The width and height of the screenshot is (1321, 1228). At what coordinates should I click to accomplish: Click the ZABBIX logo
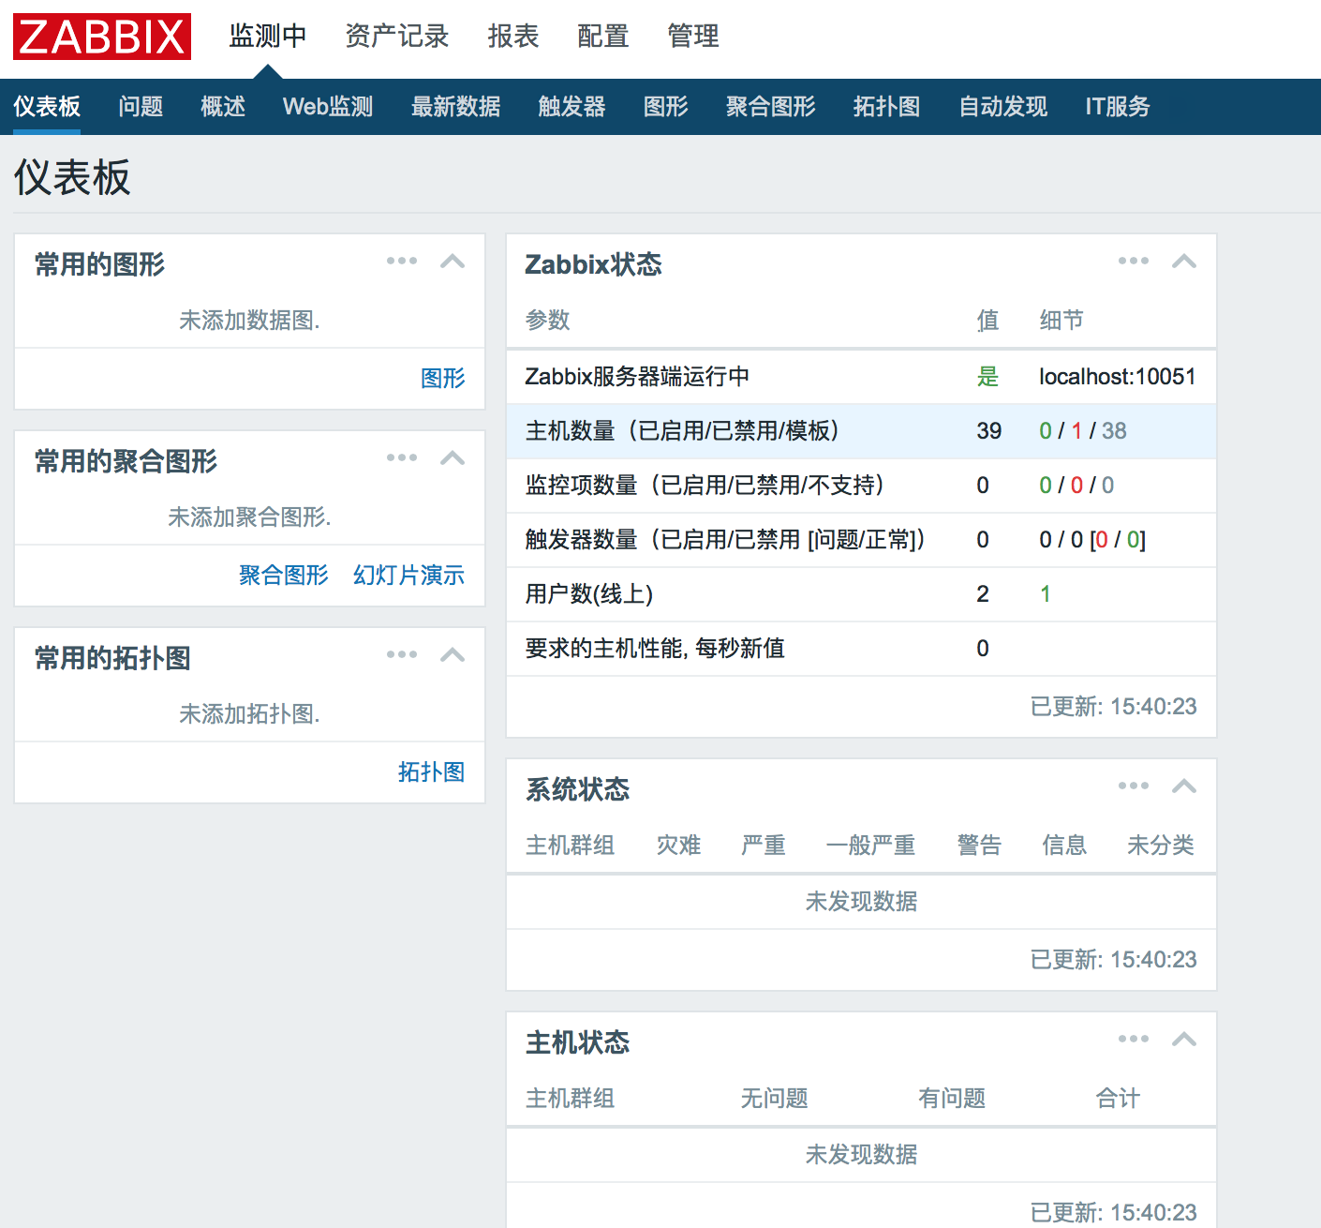[x=102, y=37]
